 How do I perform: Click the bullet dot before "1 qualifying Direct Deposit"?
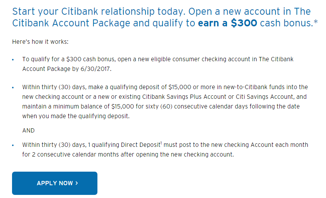click(x=13, y=145)
